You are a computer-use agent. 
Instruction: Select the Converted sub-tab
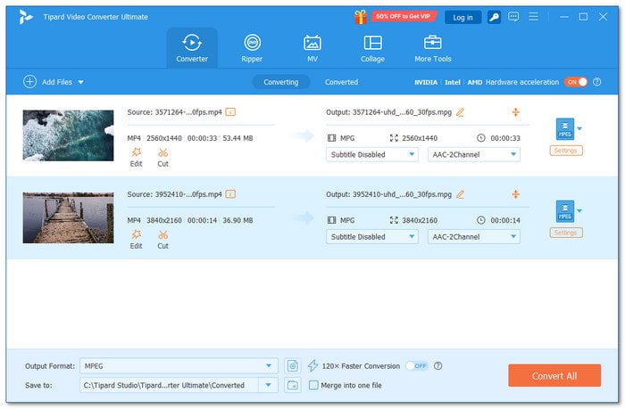click(341, 82)
